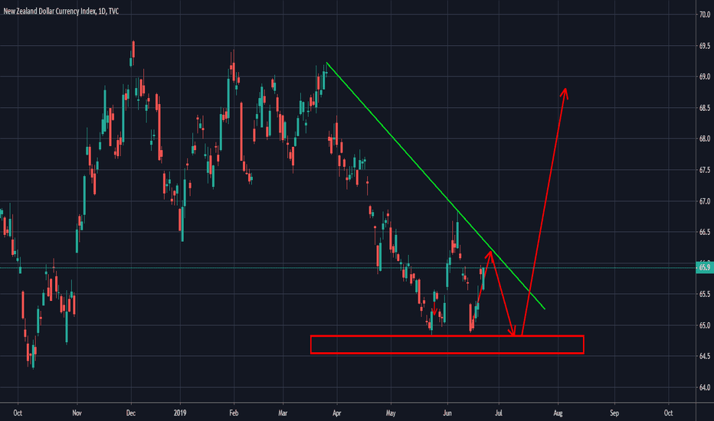Click the 65.0 price axis label

pyautogui.click(x=705, y=325)
